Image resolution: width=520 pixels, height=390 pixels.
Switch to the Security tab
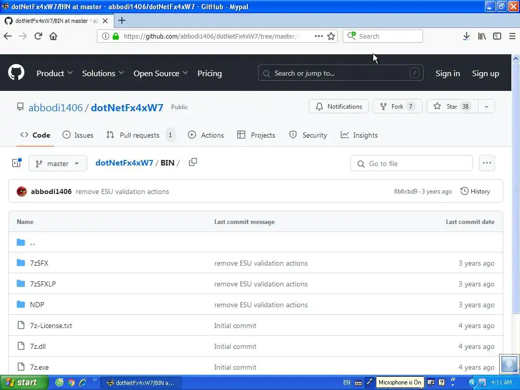point(308,135)
